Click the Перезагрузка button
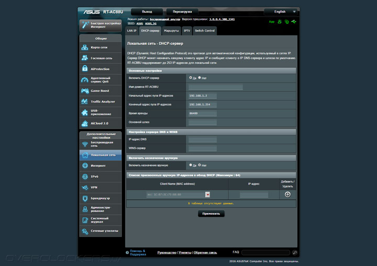Screen dimensions: 377x266 (x=182, y=11)
